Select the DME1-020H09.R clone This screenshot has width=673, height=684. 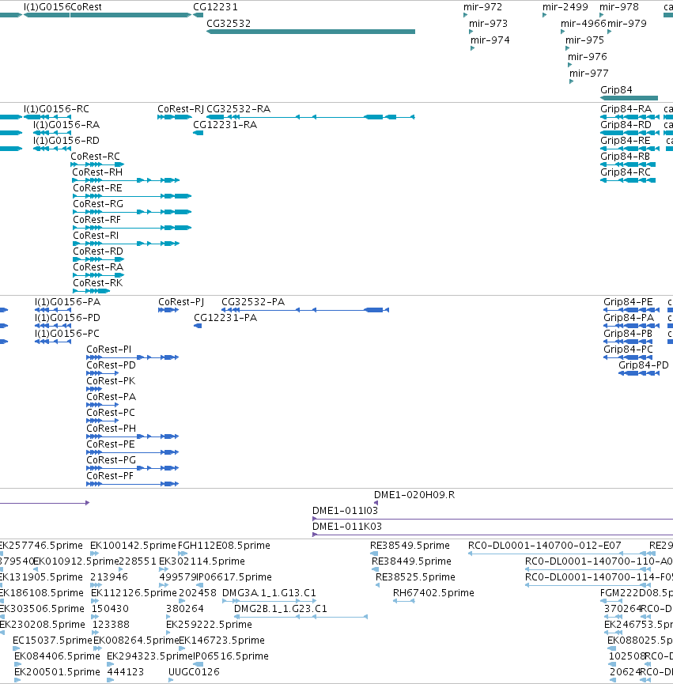[376, 503]
